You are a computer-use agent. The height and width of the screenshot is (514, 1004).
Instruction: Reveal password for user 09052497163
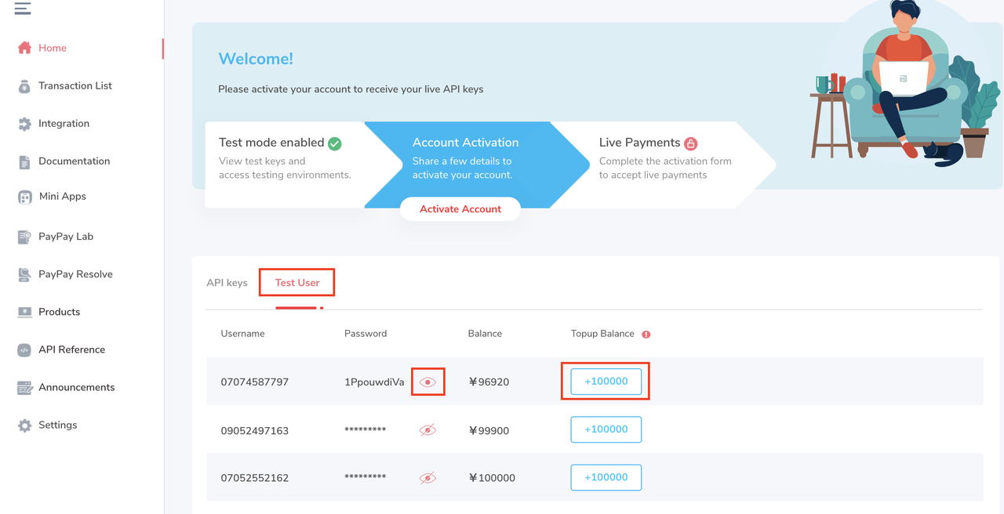click(x=427, y=430)
